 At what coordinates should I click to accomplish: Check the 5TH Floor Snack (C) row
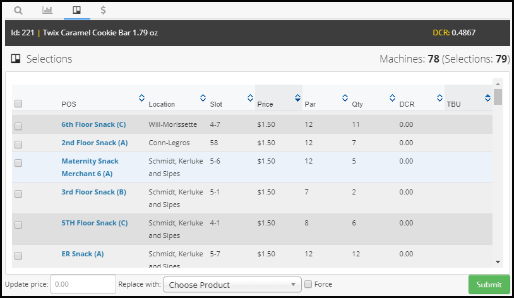click(18, 225)
